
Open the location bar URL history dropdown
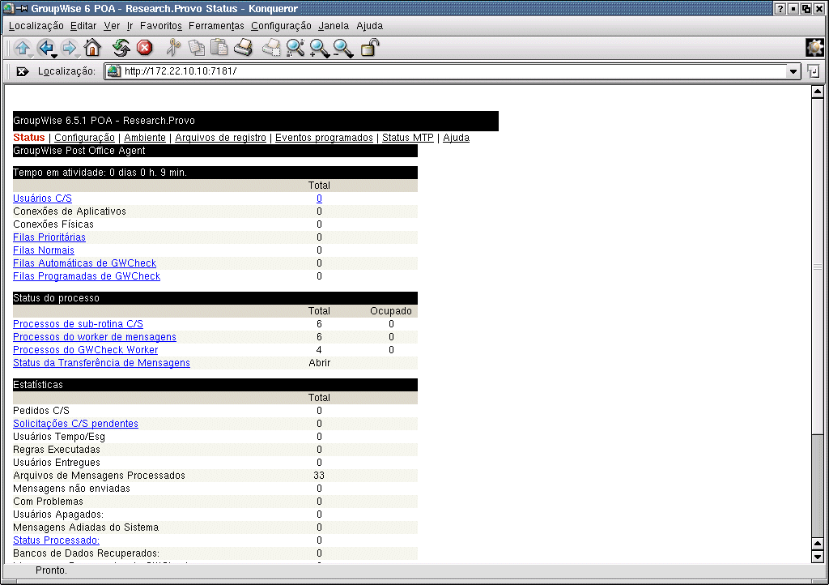click(793, 71)
